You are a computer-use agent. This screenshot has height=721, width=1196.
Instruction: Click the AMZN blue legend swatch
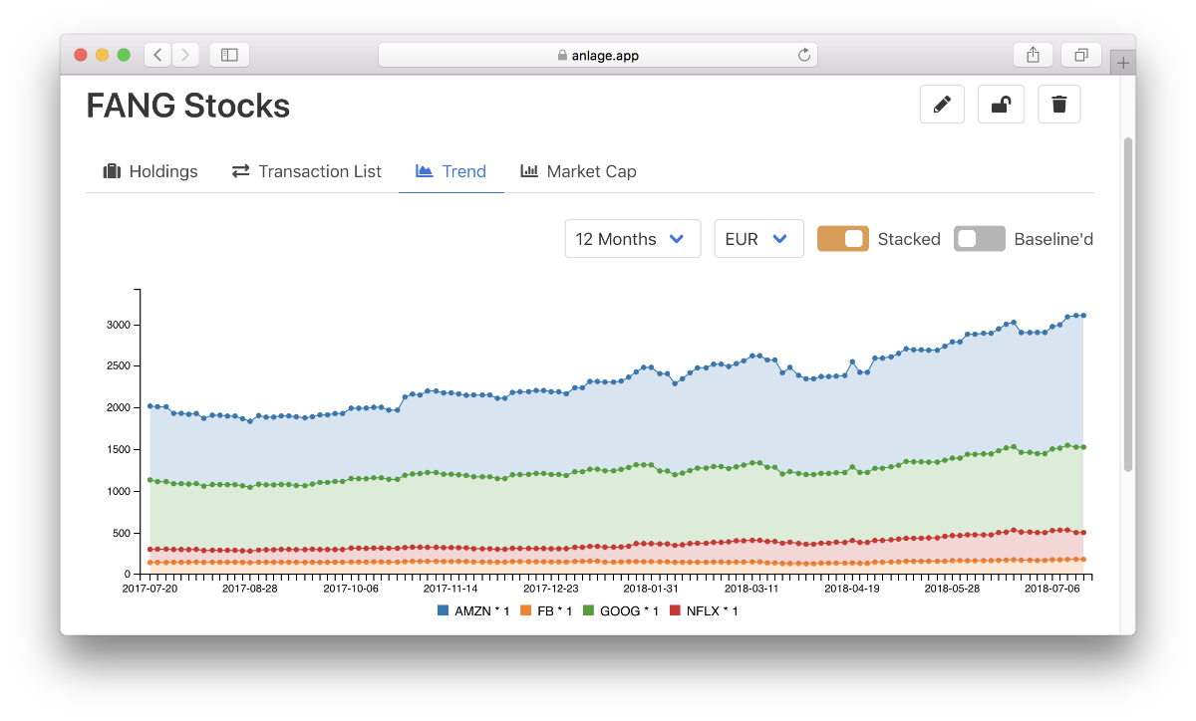444,610
